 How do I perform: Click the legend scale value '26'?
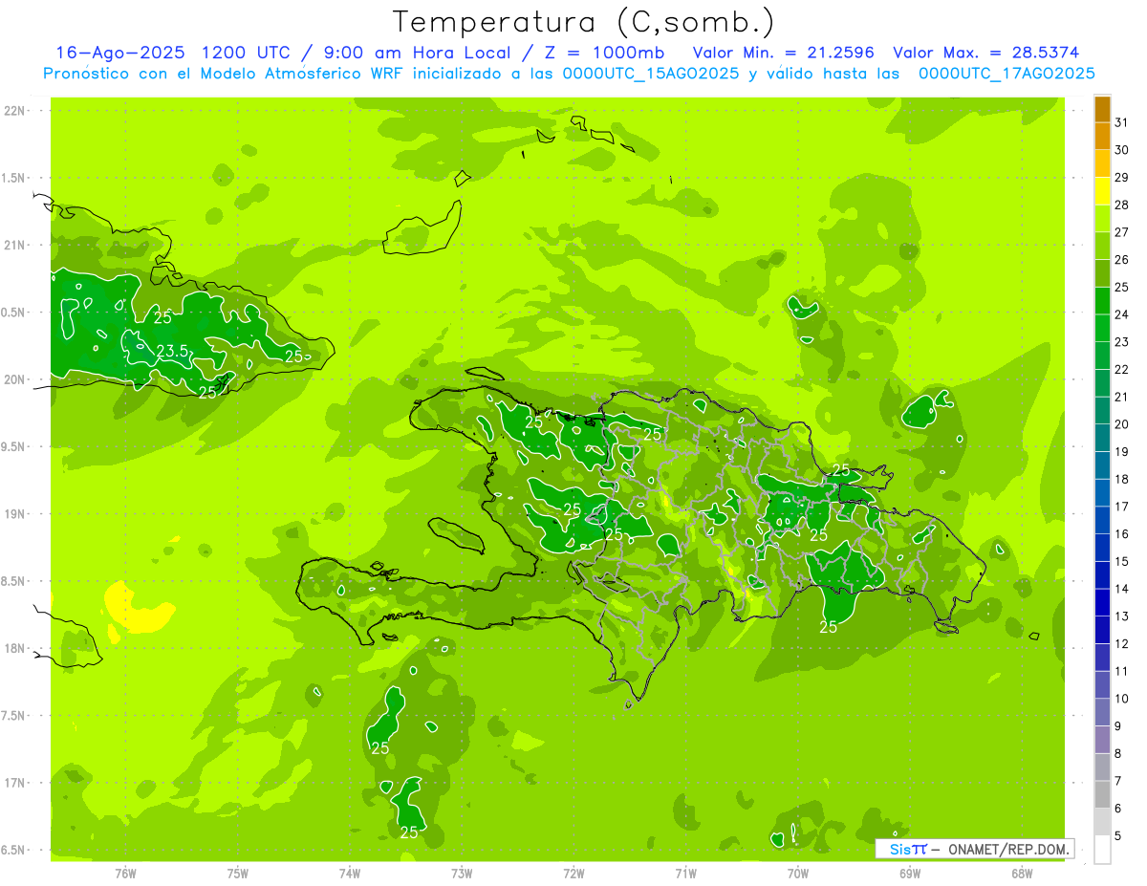[x=1121, y=260]
